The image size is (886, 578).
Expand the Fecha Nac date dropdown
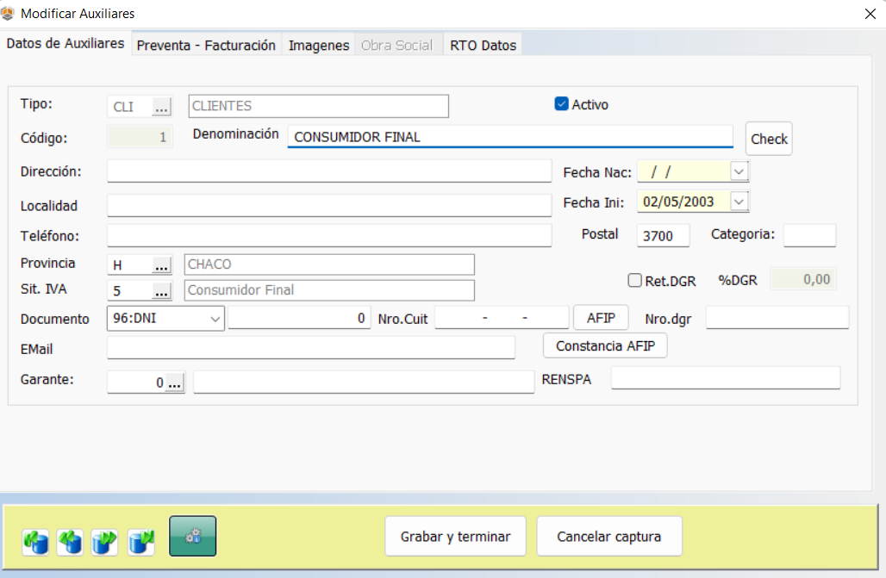[x=739, y=171]
